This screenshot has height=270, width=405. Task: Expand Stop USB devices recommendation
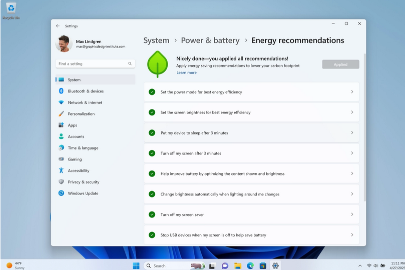tap(251, 234)
